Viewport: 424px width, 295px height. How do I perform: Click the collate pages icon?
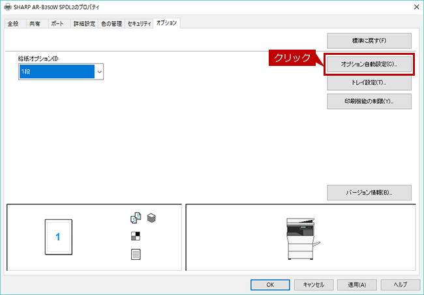(136, 218)
